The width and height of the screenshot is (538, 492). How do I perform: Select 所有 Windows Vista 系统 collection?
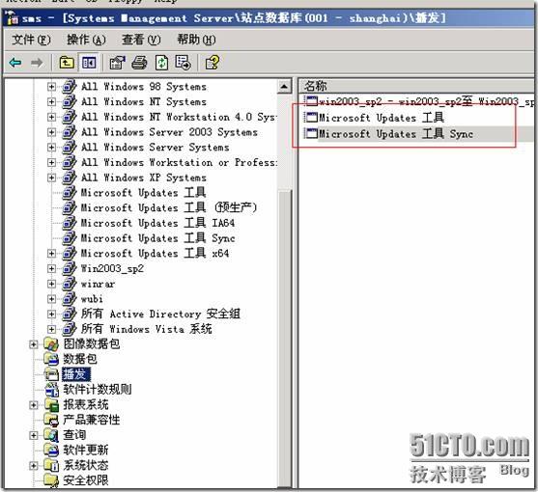(146, 329)
